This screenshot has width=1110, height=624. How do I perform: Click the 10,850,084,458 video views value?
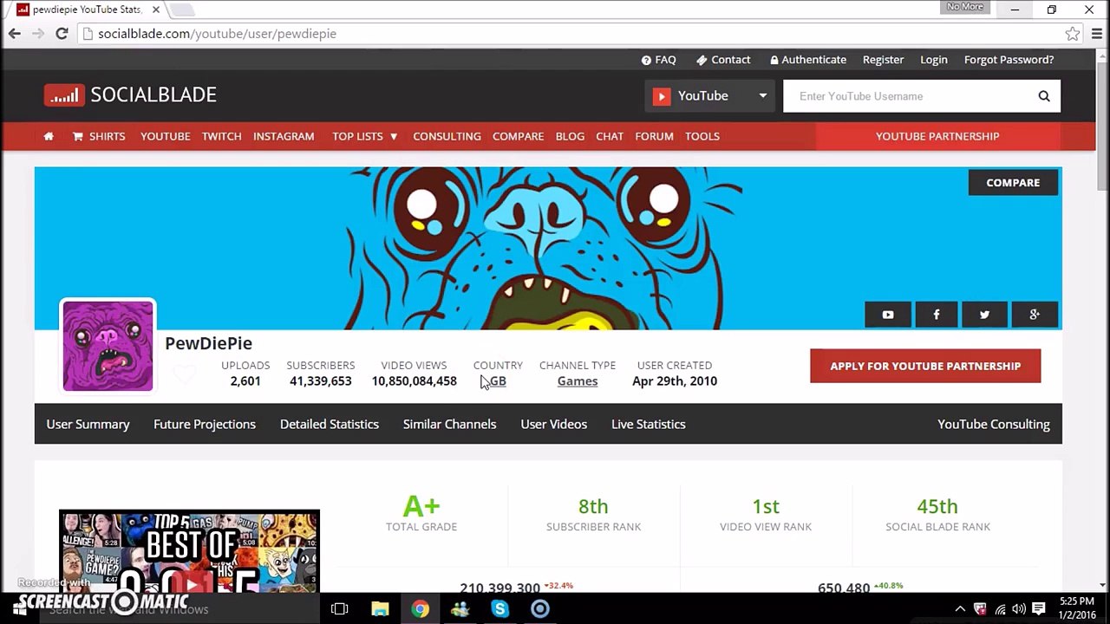click(x=415, y=381)
